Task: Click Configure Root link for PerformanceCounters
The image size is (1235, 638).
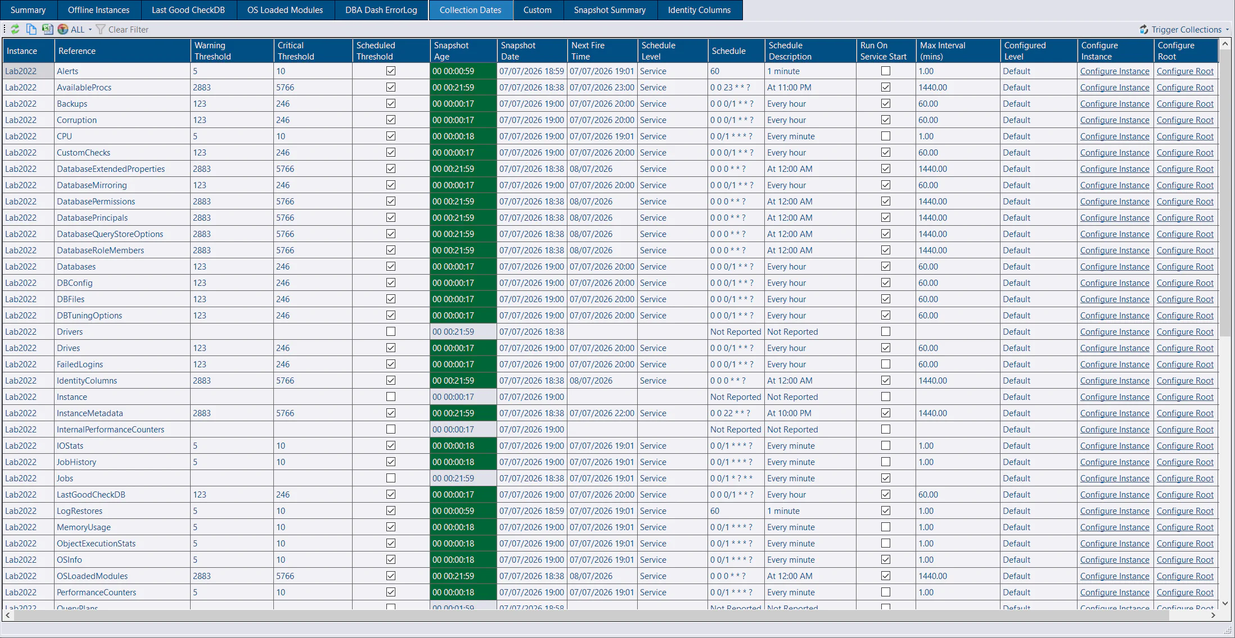Action: tap(1185, 593)
